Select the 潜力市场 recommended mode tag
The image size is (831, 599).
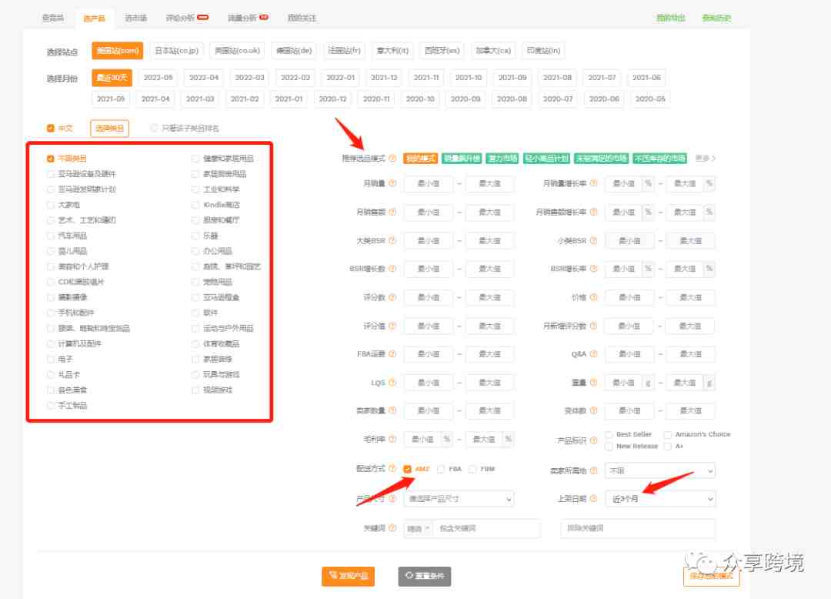(502, 158)
